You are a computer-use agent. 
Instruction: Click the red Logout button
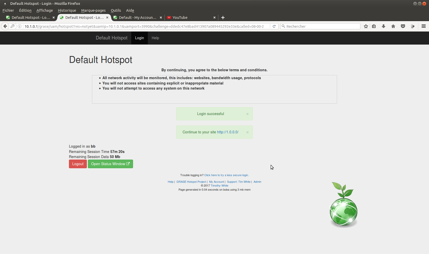coord(78,164)
